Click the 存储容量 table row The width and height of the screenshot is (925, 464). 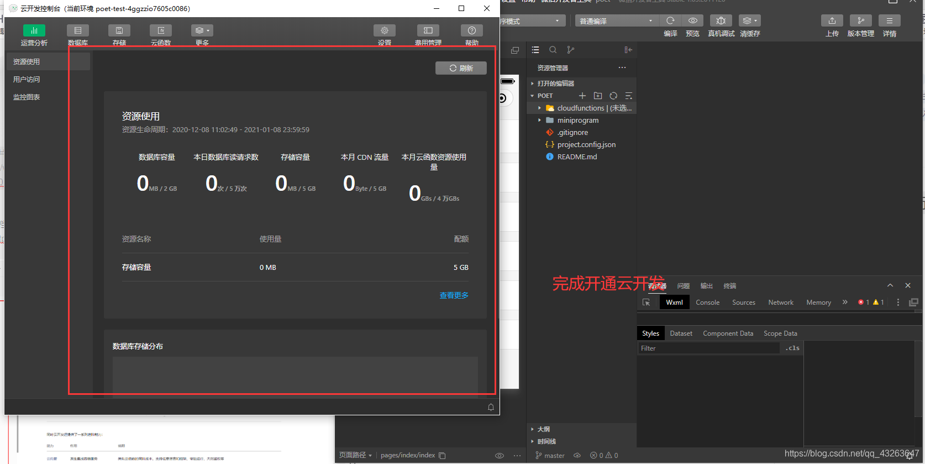pos(295,267)
